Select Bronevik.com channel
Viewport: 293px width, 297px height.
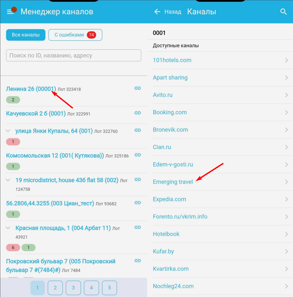tap(170, 130)
